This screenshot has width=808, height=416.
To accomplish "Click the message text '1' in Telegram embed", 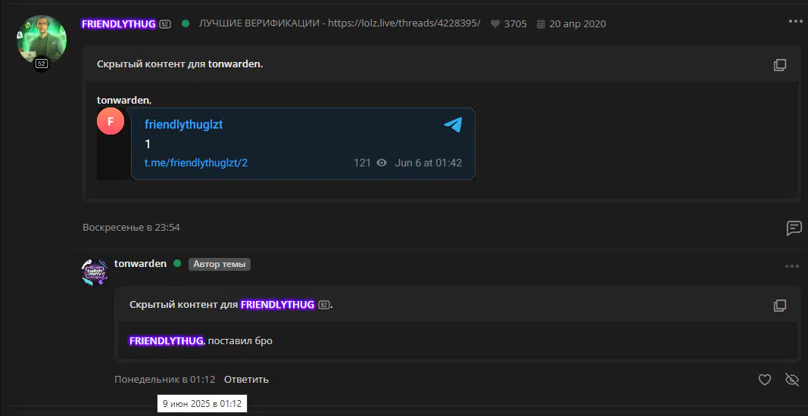I will [148, 144].
